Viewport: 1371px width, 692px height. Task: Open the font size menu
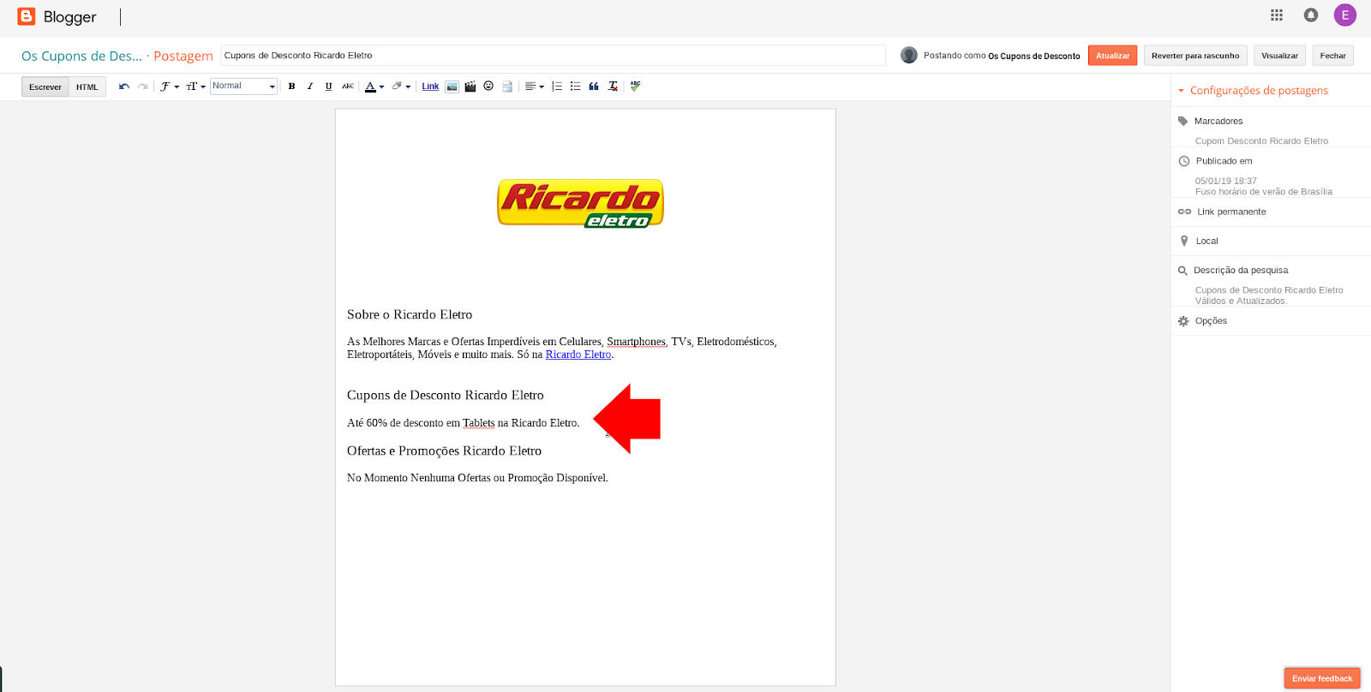click(196, 86)
